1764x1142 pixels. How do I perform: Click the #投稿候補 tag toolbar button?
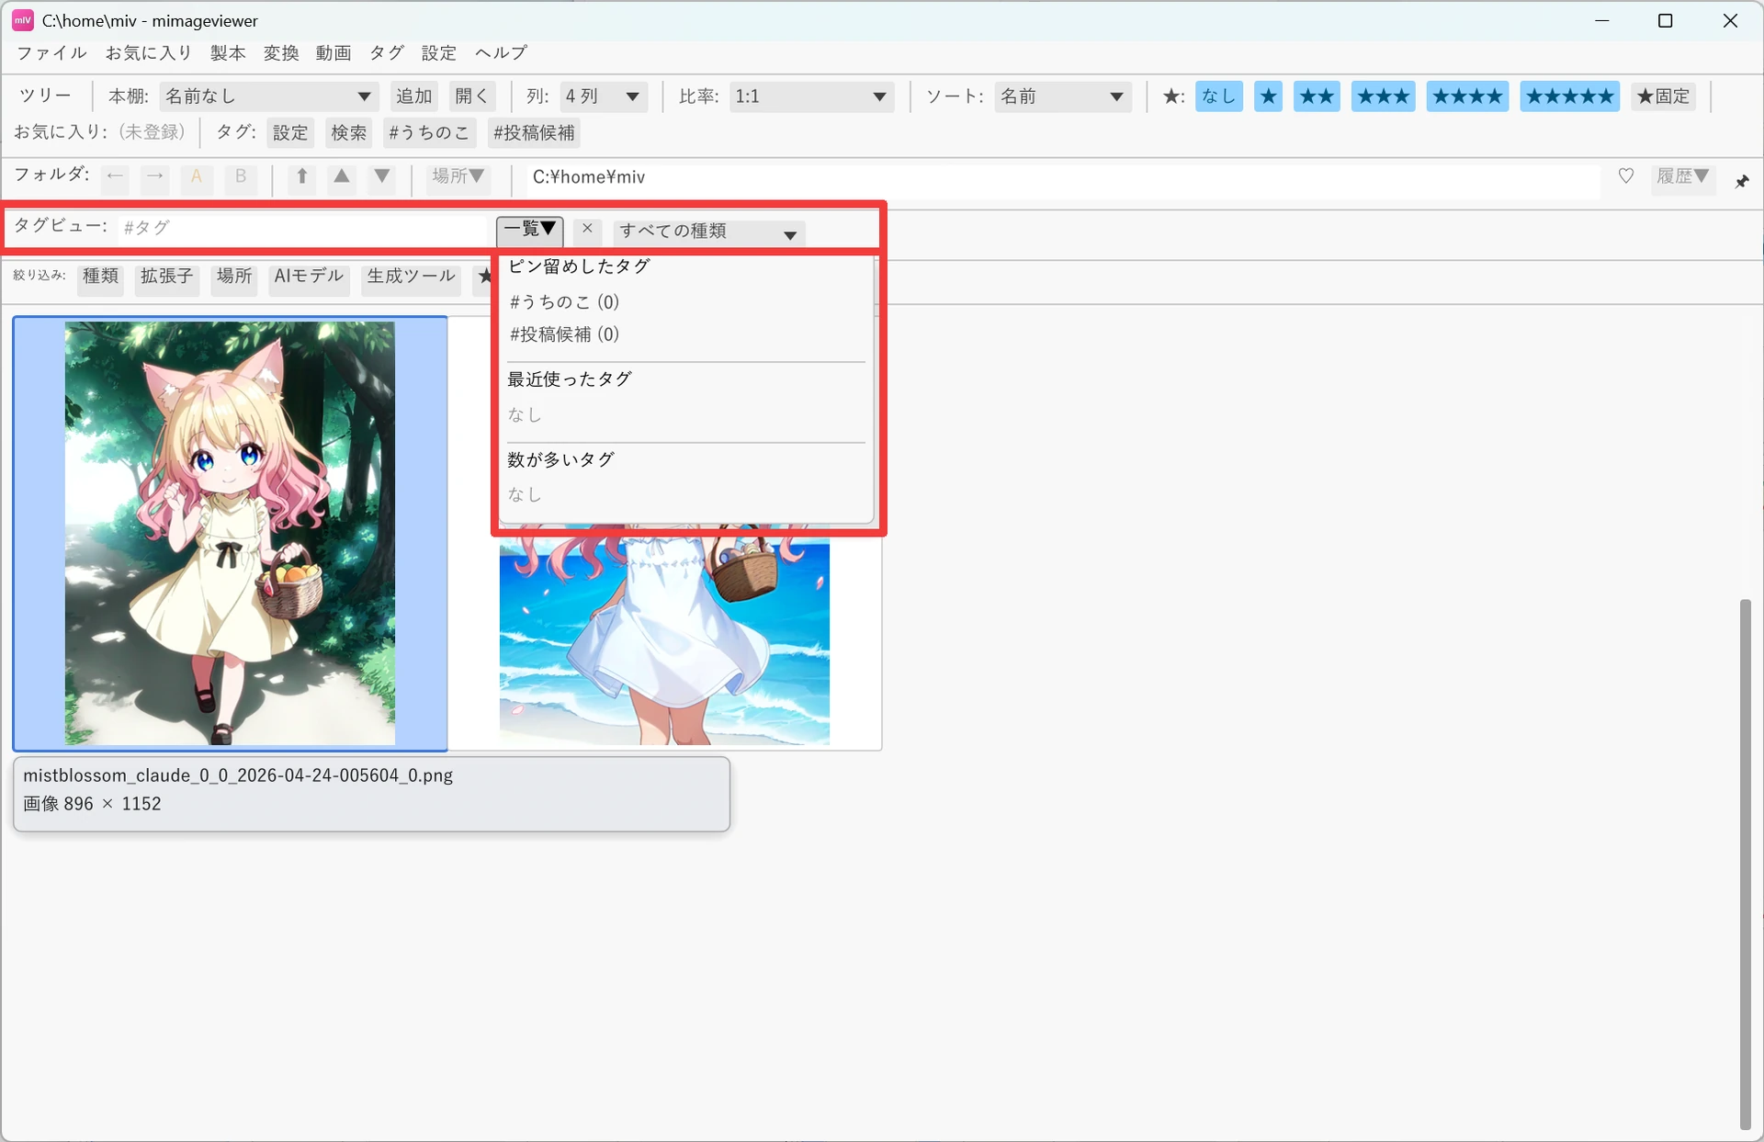coord(534,133)
